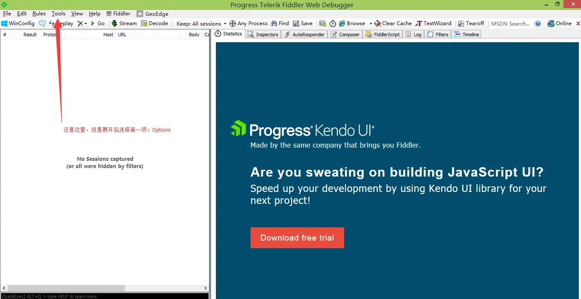This screenshot has width=581, height=299.
Task: Open the TextWizard tool
Action: (434, 23)
